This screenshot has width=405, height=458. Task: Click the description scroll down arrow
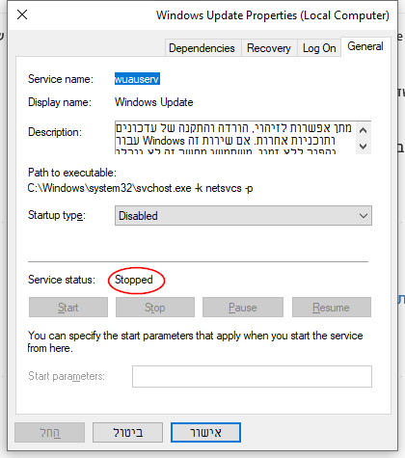[364, 147]
